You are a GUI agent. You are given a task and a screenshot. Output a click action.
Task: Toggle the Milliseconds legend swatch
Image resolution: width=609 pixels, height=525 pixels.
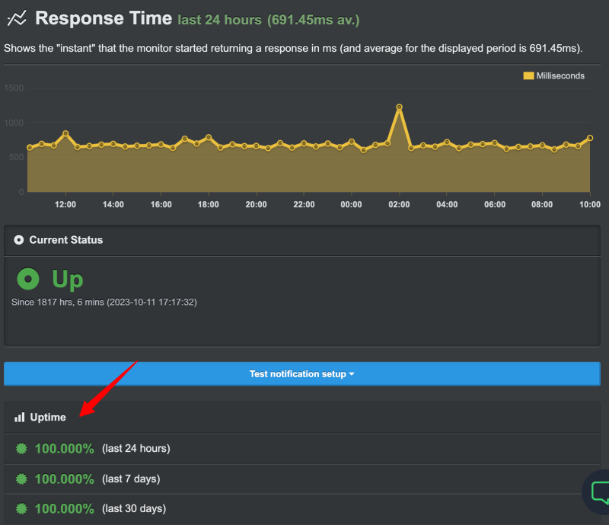528,76
